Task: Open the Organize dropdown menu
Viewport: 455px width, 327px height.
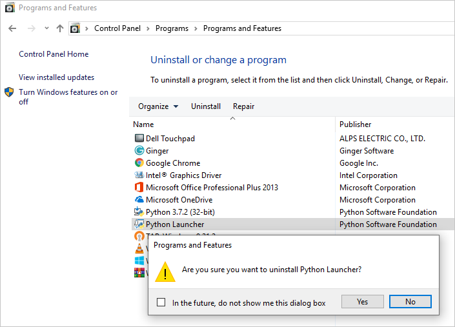Action: 158,106
